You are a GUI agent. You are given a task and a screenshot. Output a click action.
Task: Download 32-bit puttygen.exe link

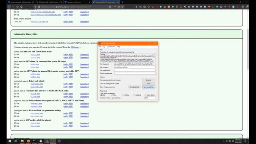[x=36, y=113]
